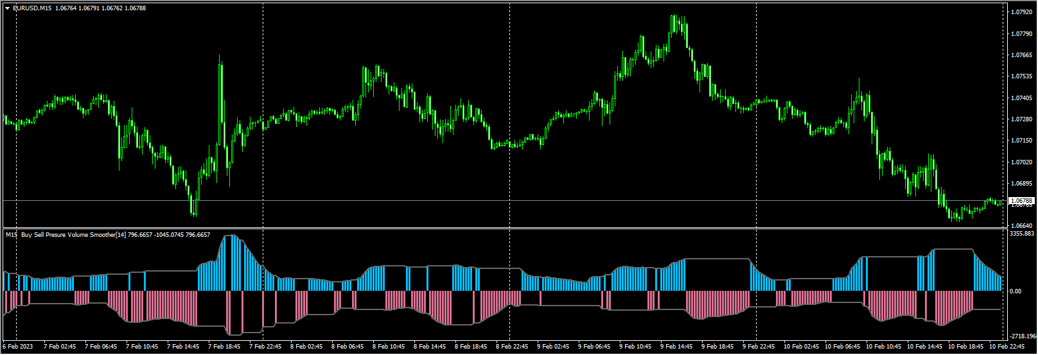Click the 10 Feb 18:45 time label

(965, 347)
